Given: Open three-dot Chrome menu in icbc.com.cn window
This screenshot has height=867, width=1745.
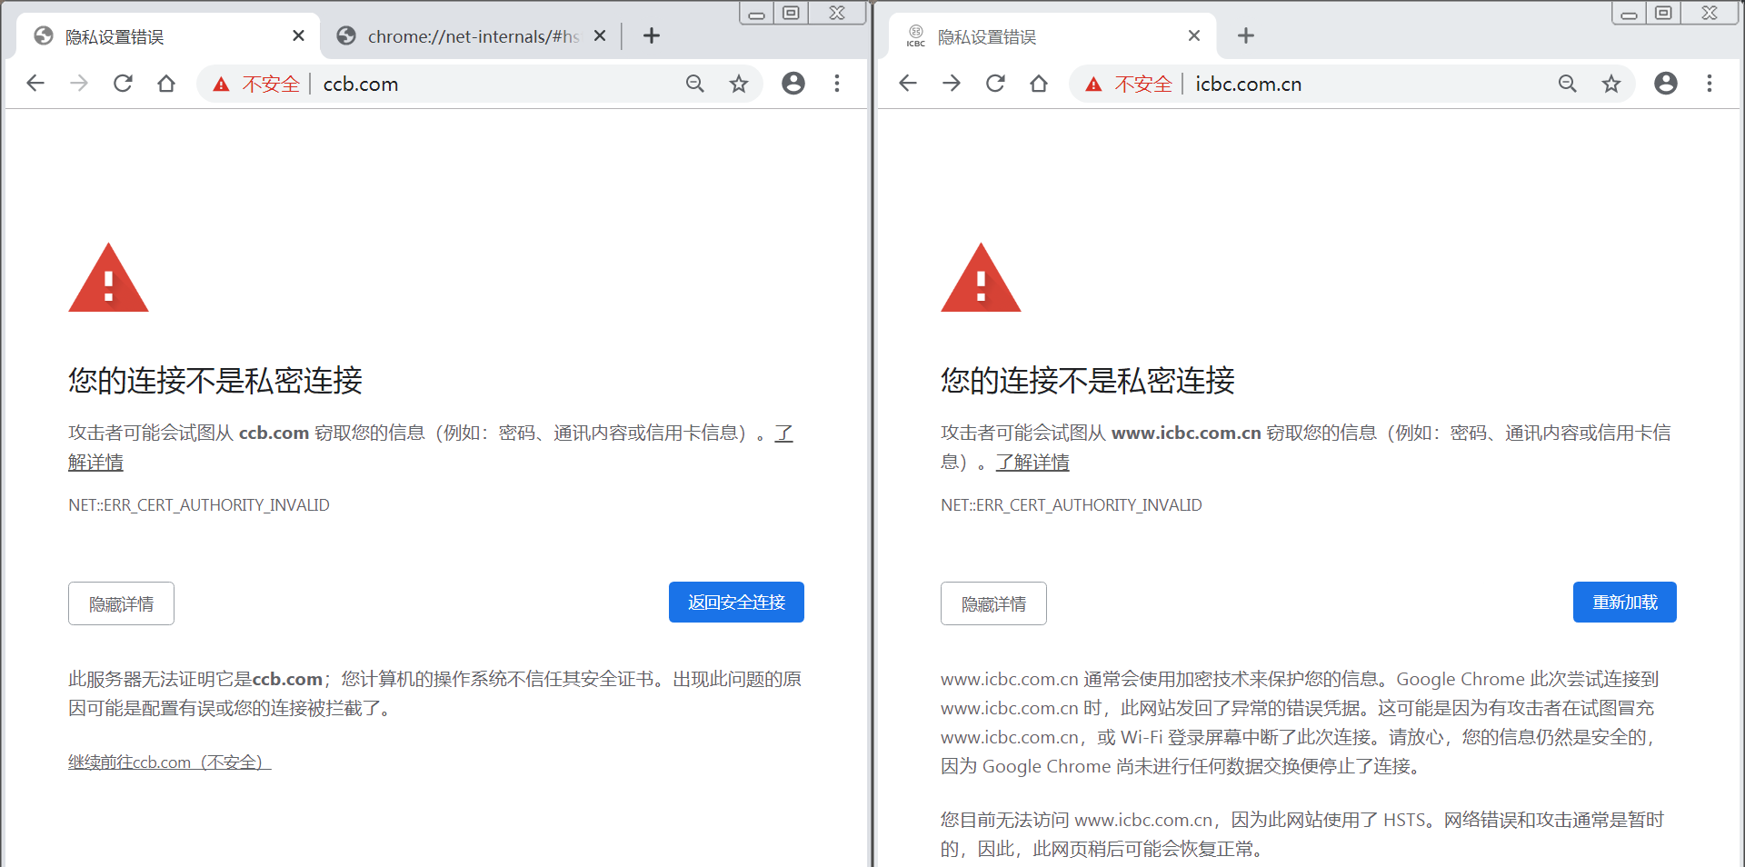Looking at the screenshot, I should pos(1710,84).
